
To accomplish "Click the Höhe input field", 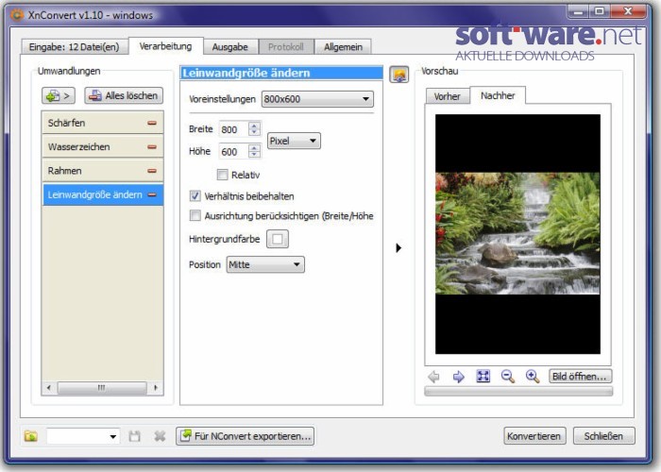I will pyautogui.click(x=233, y=152).
